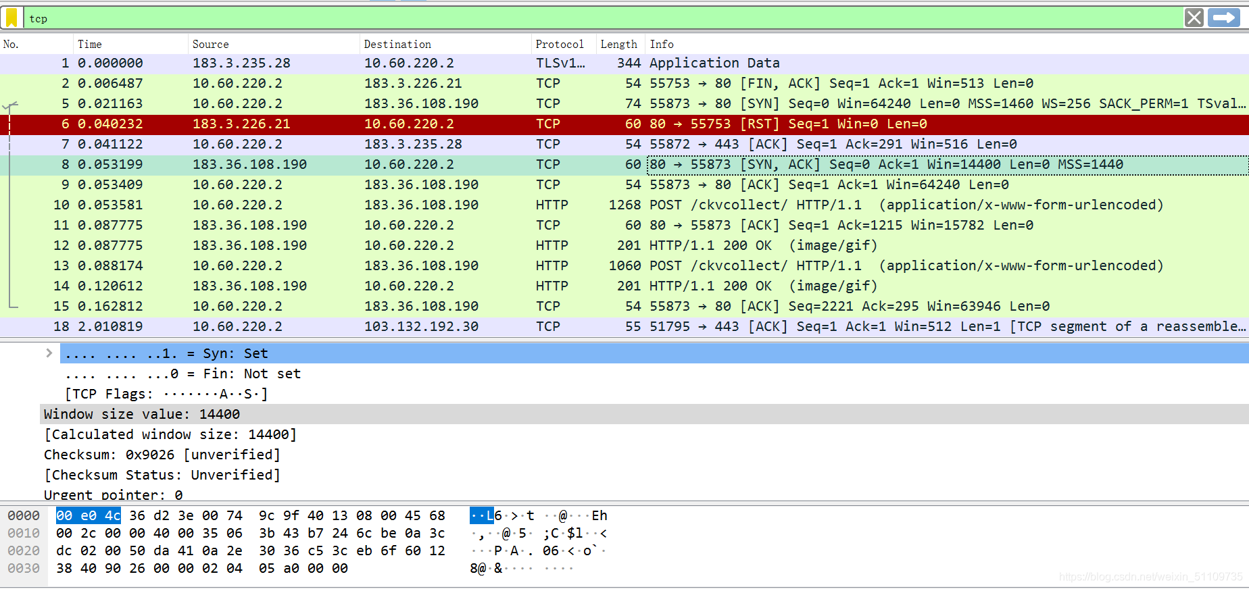
Task: Select packet 14 HTTP 200 OK row
Action: pos(624,286)
